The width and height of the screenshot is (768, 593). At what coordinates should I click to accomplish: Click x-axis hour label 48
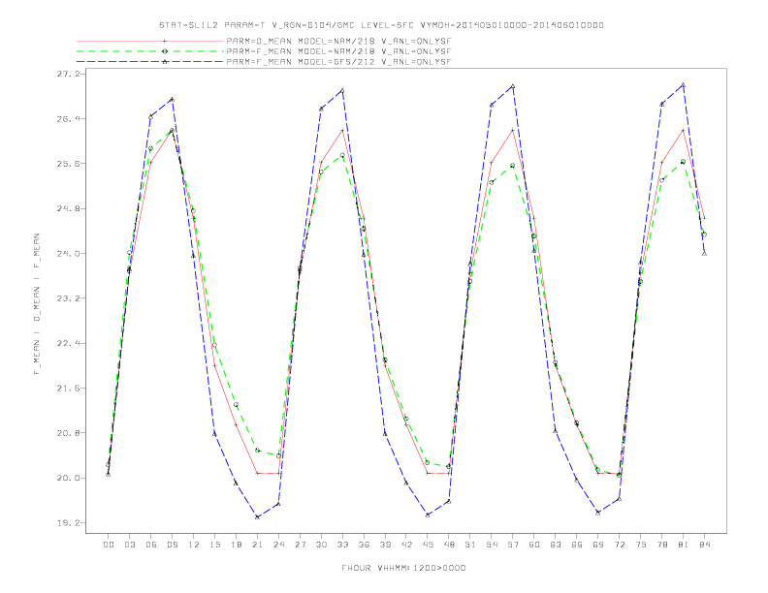tap(449, 545)
